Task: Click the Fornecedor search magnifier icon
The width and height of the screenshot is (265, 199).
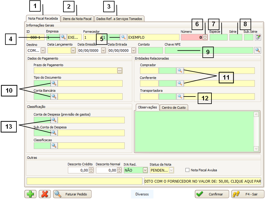Action: [123, 37]
